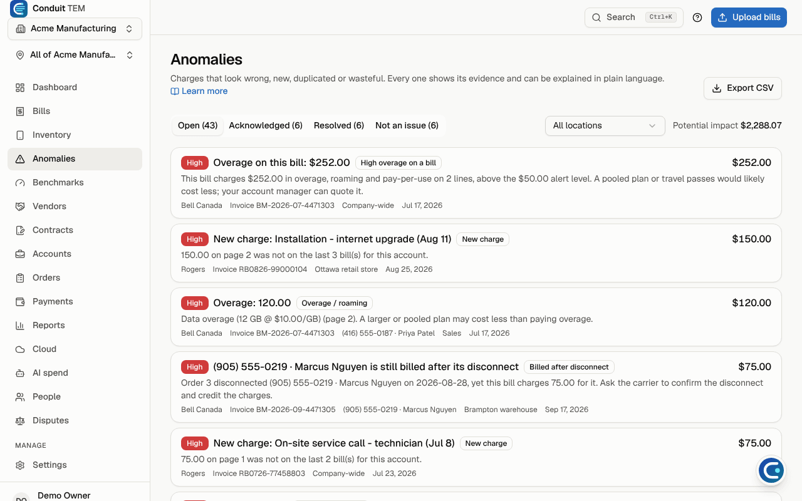Click the Inventory device icon

click(20, 135)
